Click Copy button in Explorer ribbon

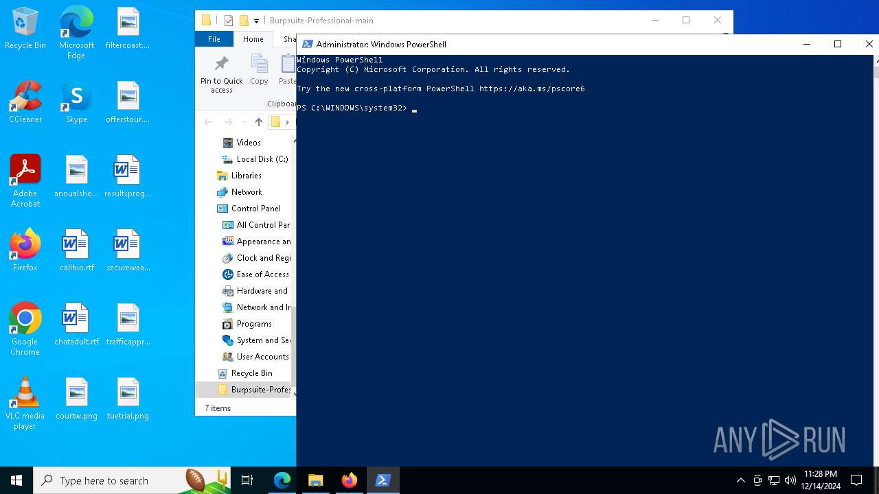click(x=259, y=70)
